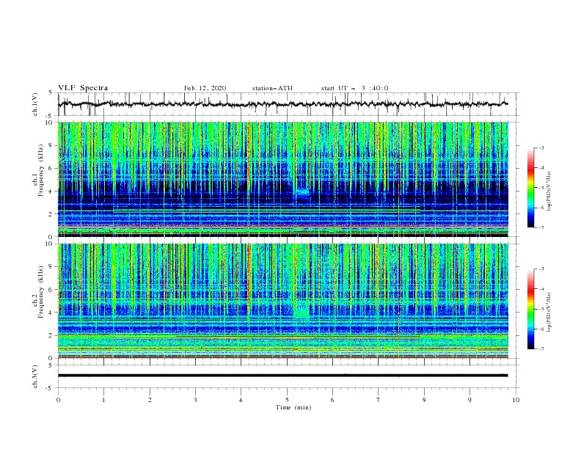Click inside the ch.2 spectrogram panel
581x449 pixels.
pos(283,301)
